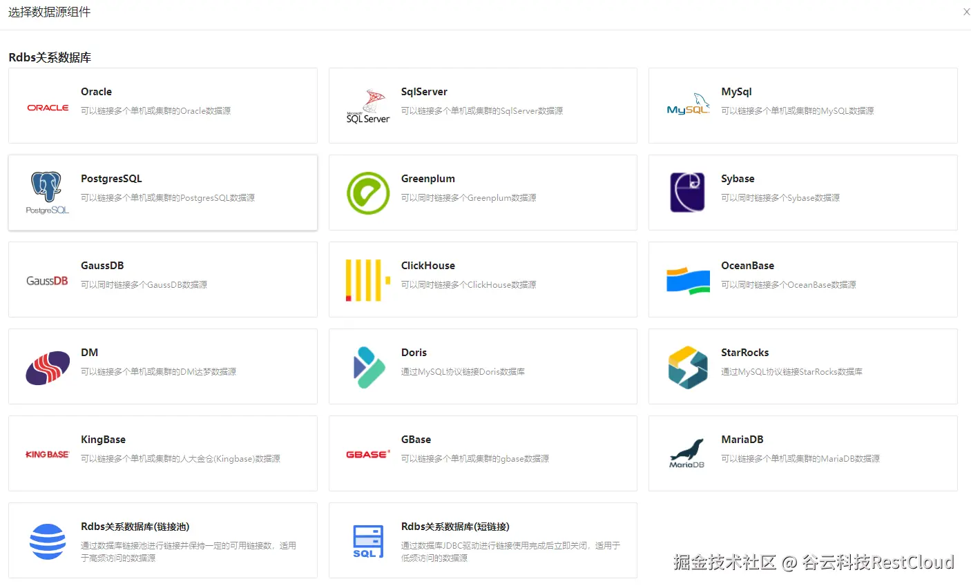971x588 pixels.
Task: Click the SQL Server logo icon
Action: click(368, 106)
